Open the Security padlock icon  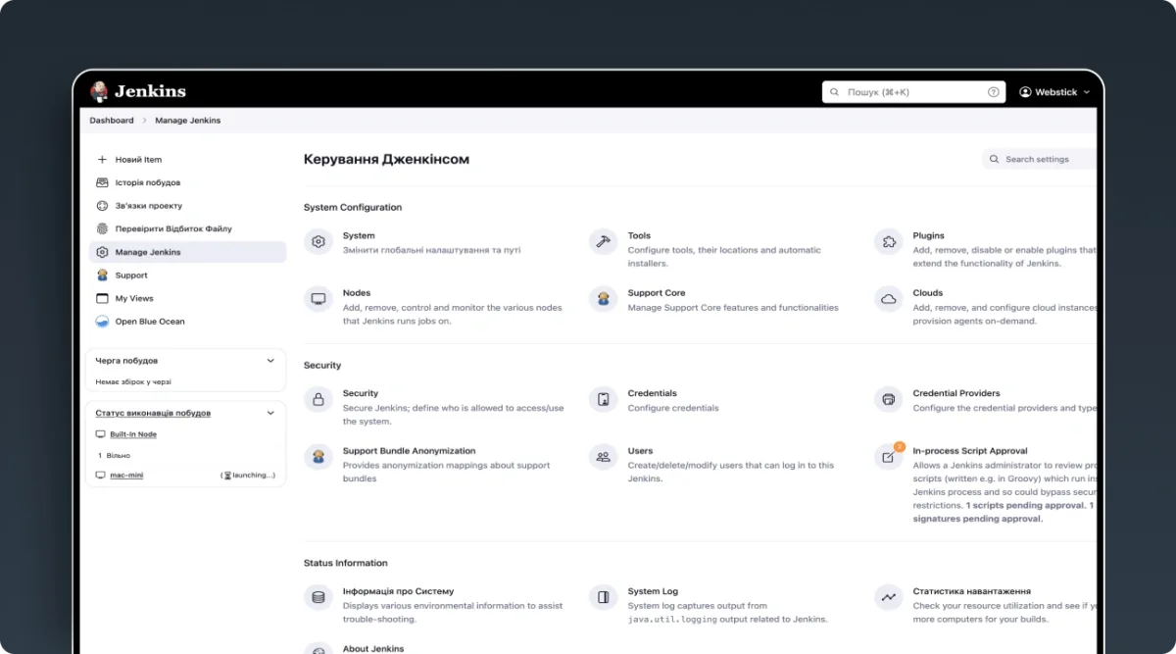(x=318, y=399)
